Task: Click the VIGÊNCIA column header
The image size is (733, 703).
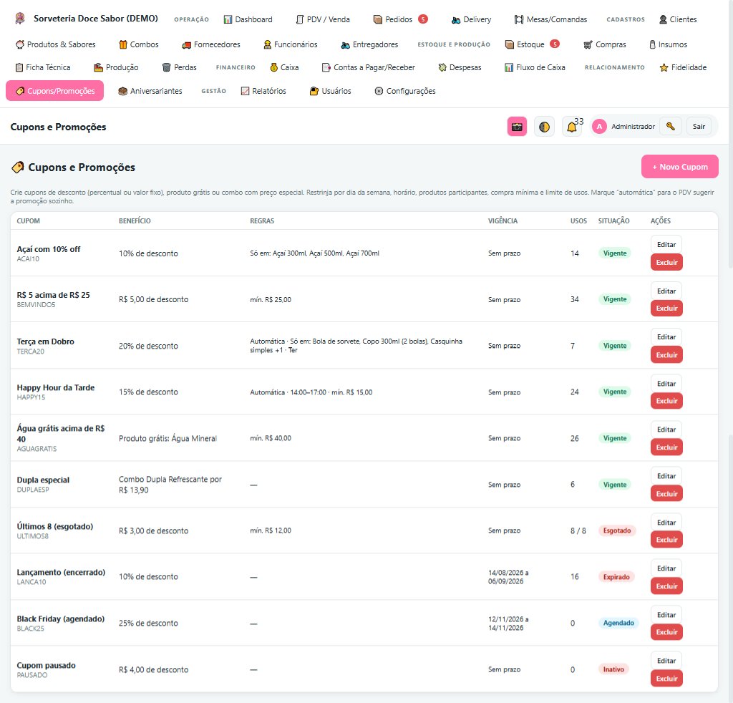Action: click(503, 220)
